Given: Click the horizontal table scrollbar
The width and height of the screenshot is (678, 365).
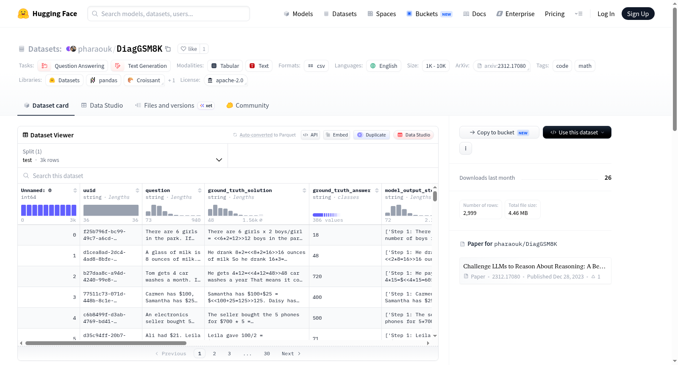Looking at the screenshot, I should 106,343.
